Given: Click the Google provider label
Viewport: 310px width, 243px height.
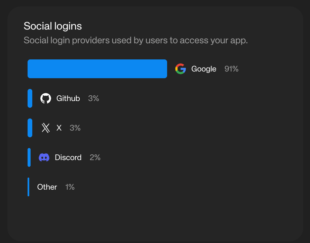Looking at the screenshot, I should pos(204,69).
